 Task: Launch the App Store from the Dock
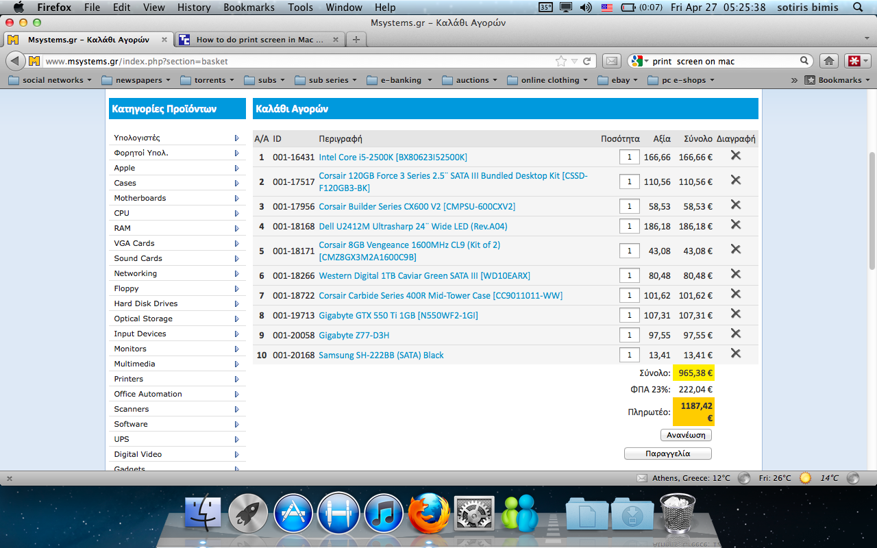pos(293,514)
